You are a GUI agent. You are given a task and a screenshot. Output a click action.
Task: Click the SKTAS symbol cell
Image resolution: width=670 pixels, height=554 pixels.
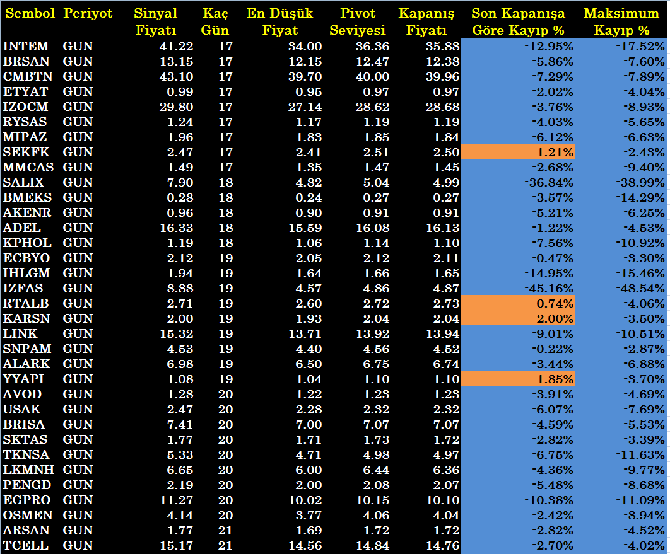point(25,440)
